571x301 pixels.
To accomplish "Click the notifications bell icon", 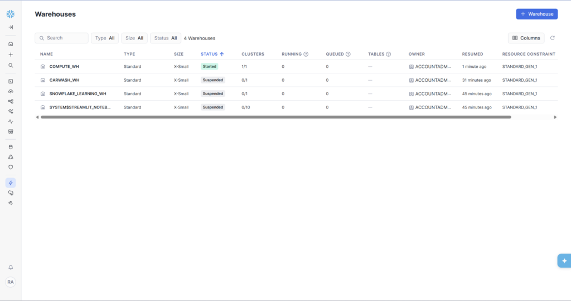I will [x=11, y=268].
